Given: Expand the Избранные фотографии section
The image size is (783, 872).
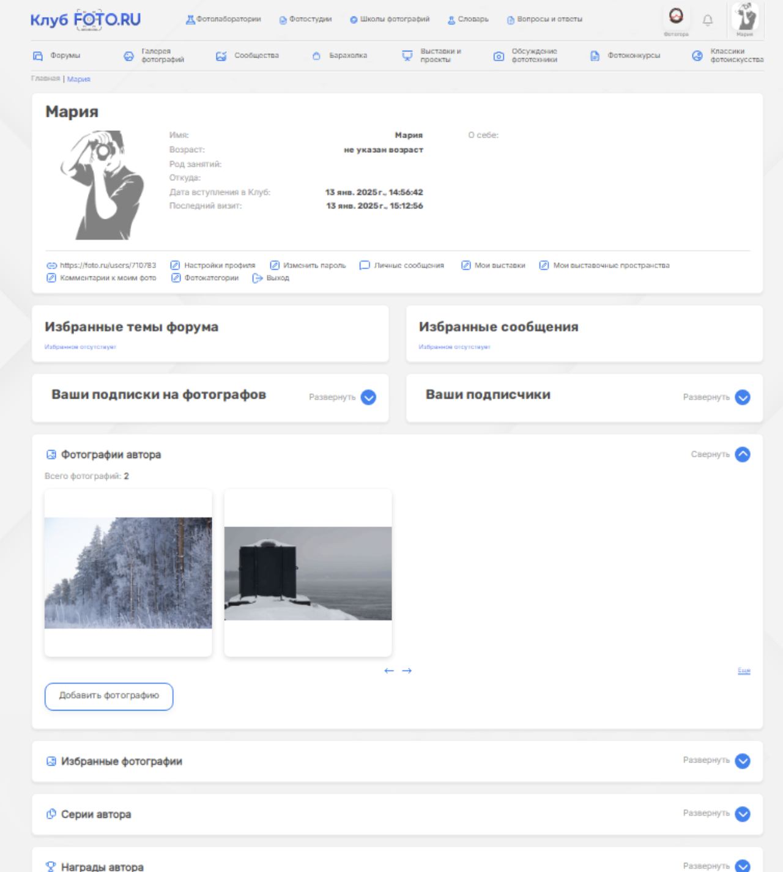Looking at the screenshot, I should pyautogui.click(x=742, y=761).
